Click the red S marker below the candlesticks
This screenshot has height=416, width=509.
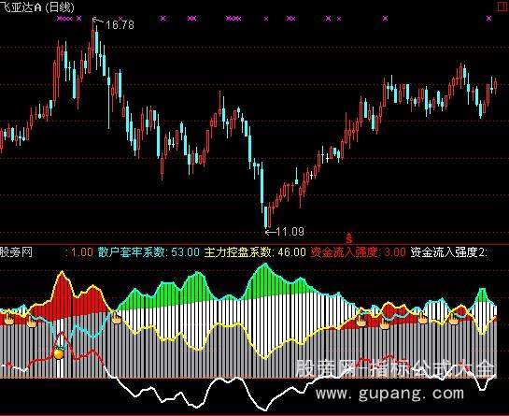349,238
